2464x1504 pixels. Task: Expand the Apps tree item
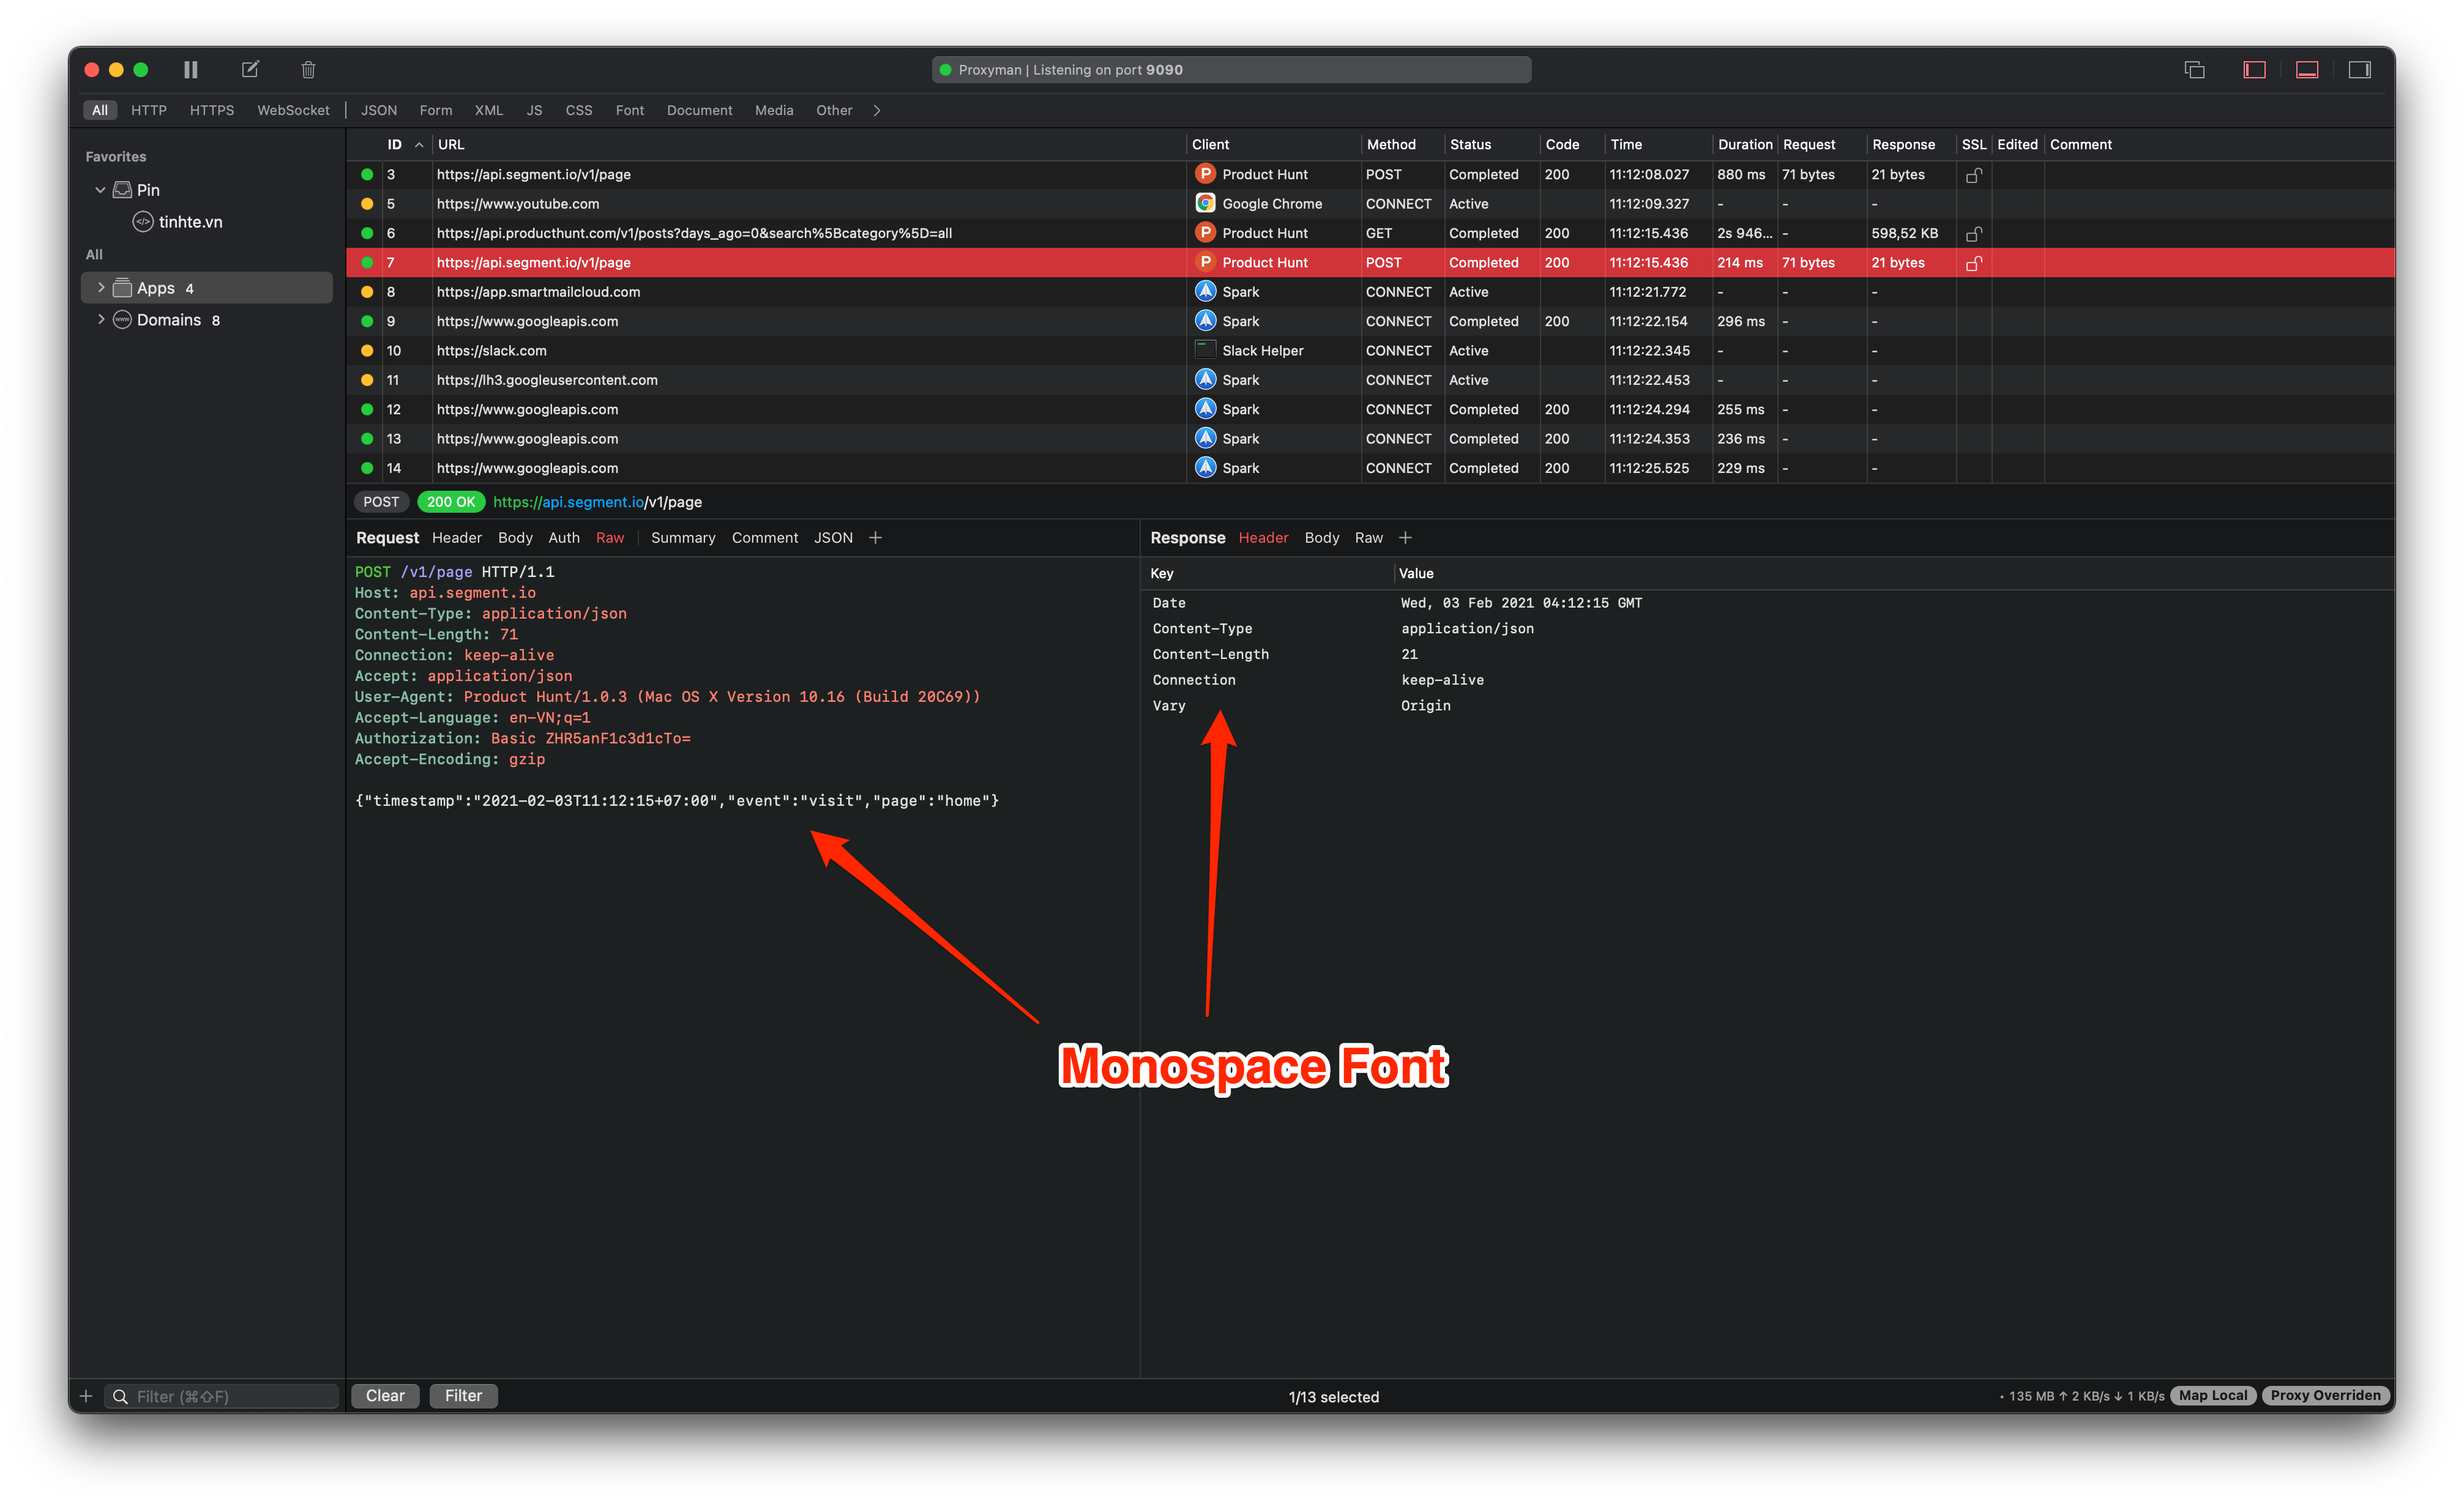click(101, 288)
